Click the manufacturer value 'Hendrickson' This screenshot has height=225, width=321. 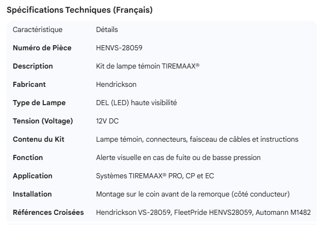click(x=116, y=84)
